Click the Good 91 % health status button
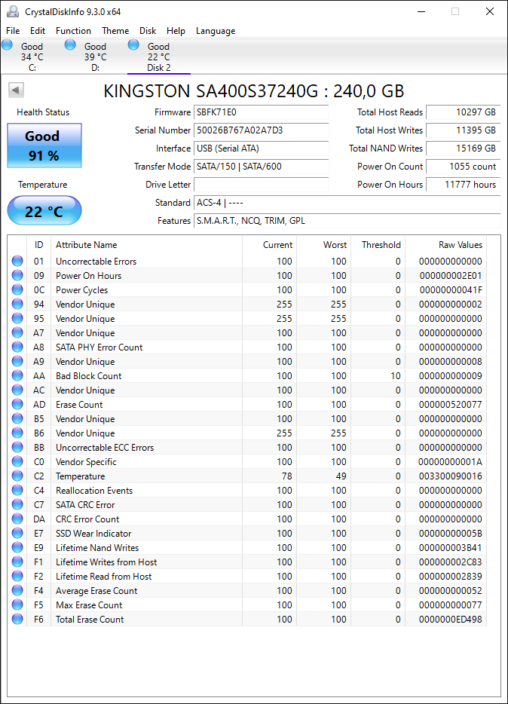508x704 pixels. [x=44, y=145]
